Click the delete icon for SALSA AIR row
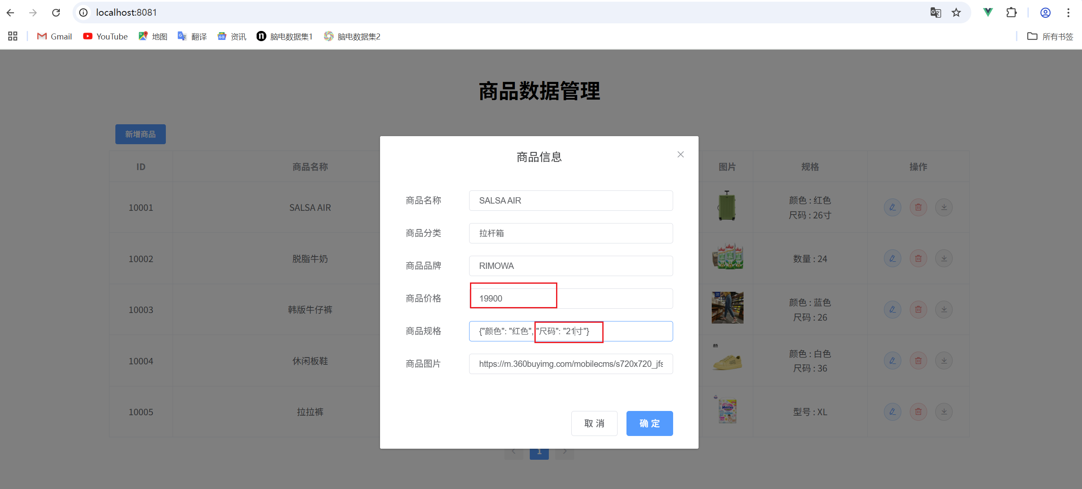 tap(918, 207)
